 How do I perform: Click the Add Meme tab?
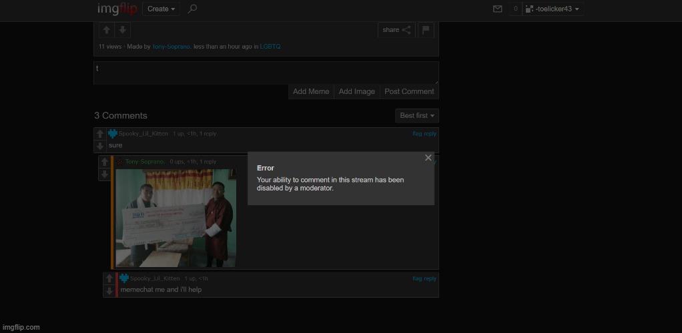[x=311, y=92]
